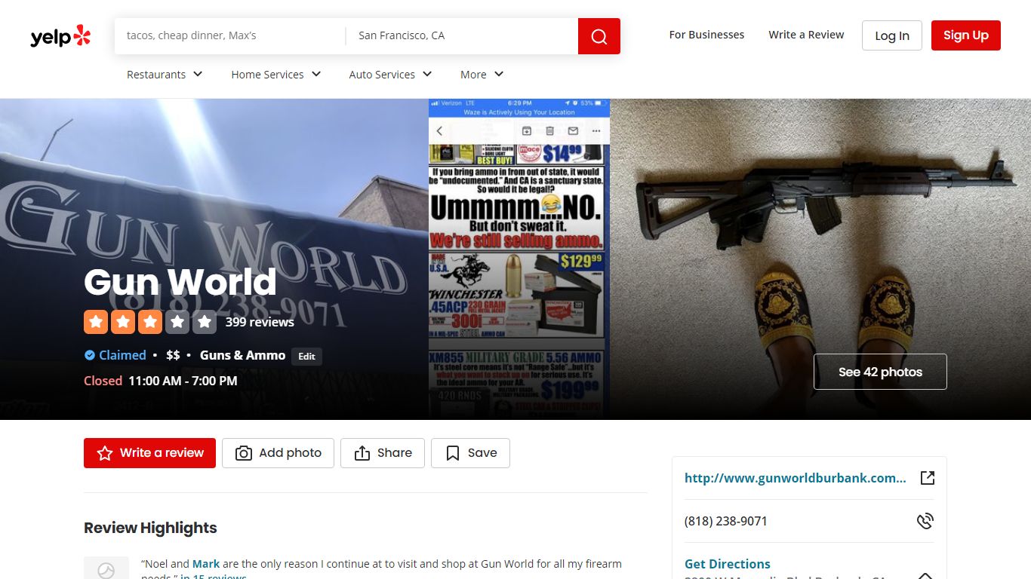Click the fifth gray rating star
Image resolution: width=1031 pixels, height=579 pixels.
[x=205, y=322]
